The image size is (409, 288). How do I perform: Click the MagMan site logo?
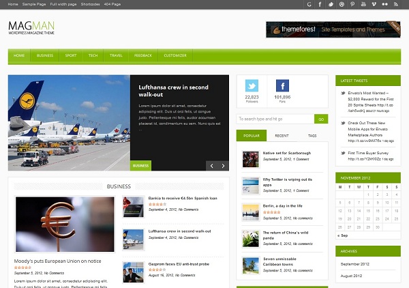point(31,28)
